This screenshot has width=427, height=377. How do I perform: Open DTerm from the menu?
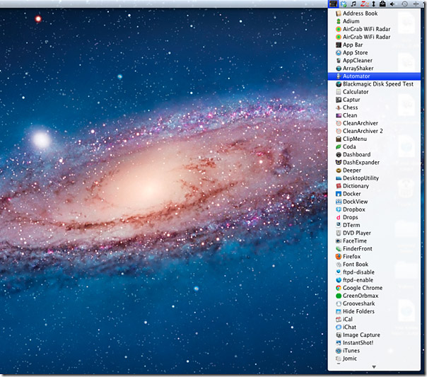click(374, 225)
